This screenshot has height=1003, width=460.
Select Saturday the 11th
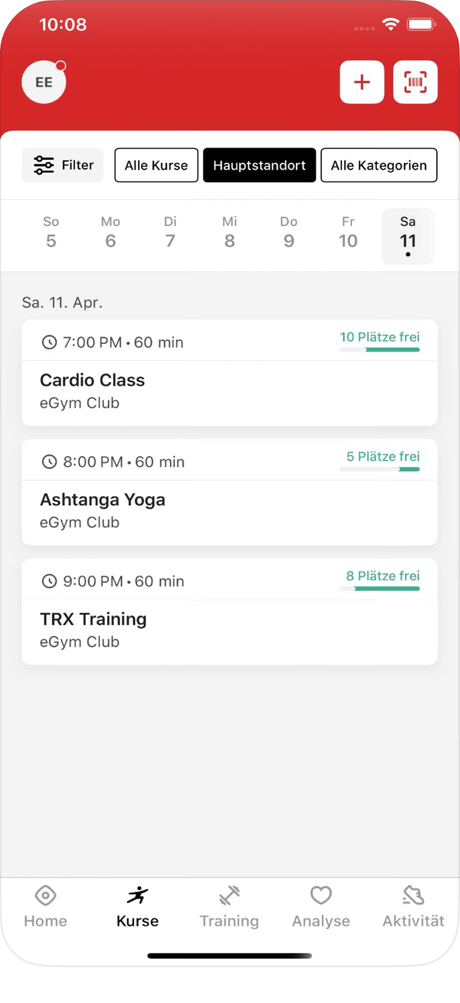(408, 235)
